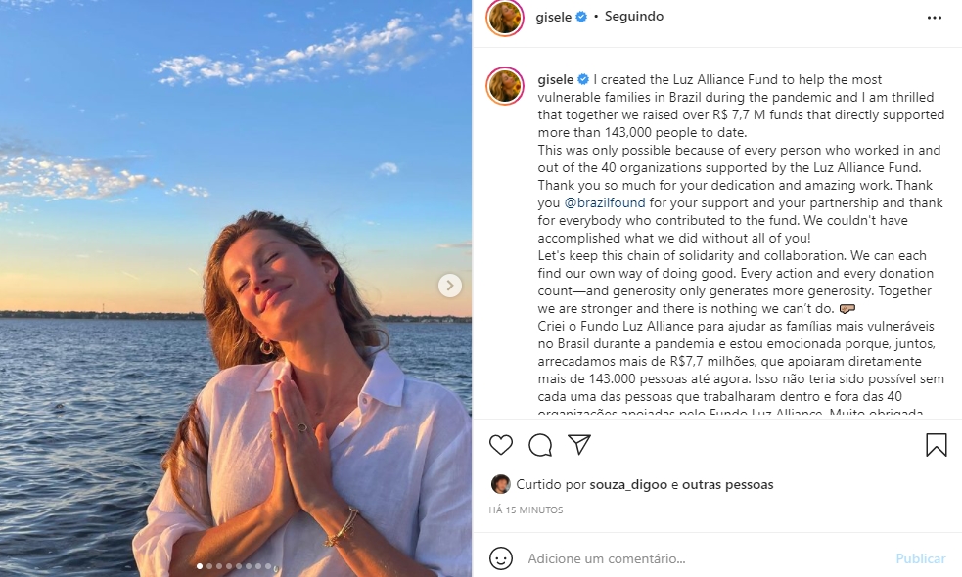
Task: Like the post with the heart icon
Action: (x=501, y=445)
